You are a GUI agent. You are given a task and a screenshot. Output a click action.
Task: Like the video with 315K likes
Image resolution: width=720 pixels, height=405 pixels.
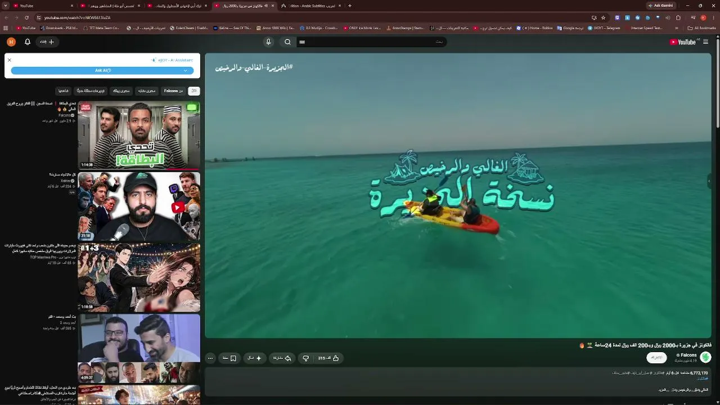tap(328, 358)
